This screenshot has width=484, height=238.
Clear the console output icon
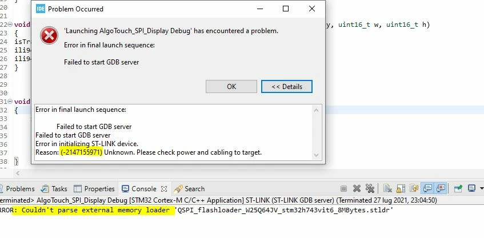click(x=387, y=188)
